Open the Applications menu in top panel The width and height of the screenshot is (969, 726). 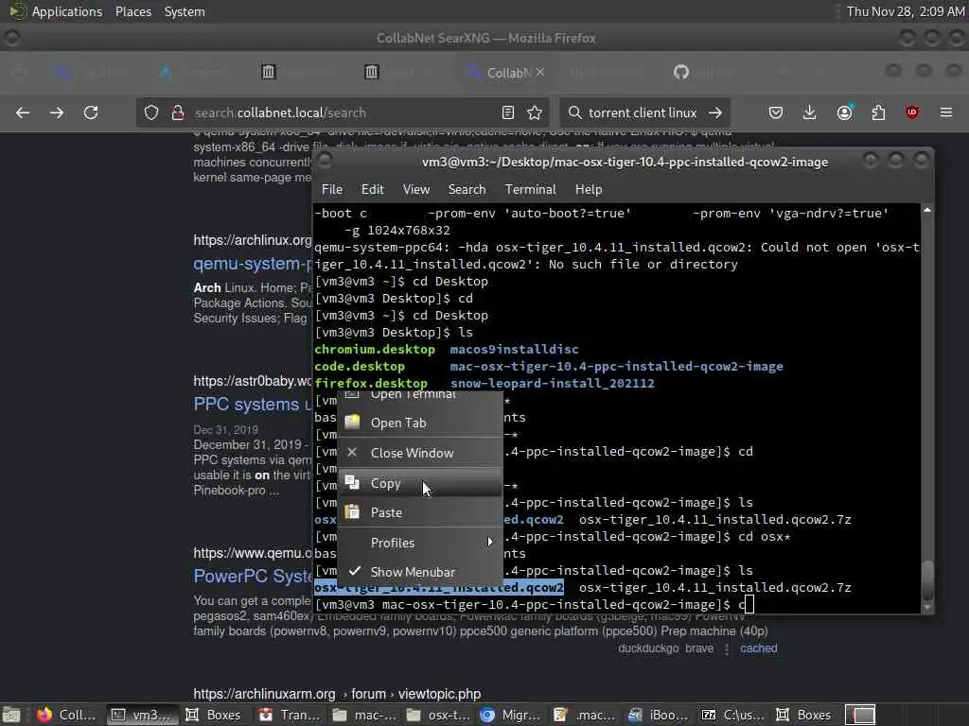(57, 11)
